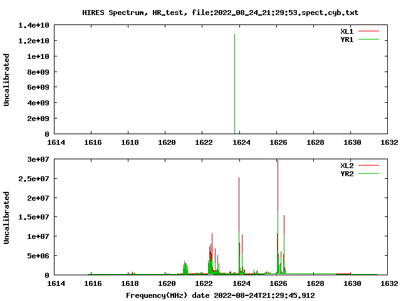This screenshot has width=401, height=301.
Task: Click the 1628 tick label under the XL2/YR2 plot
Action: pyautogui.click(x=315, y=283)
